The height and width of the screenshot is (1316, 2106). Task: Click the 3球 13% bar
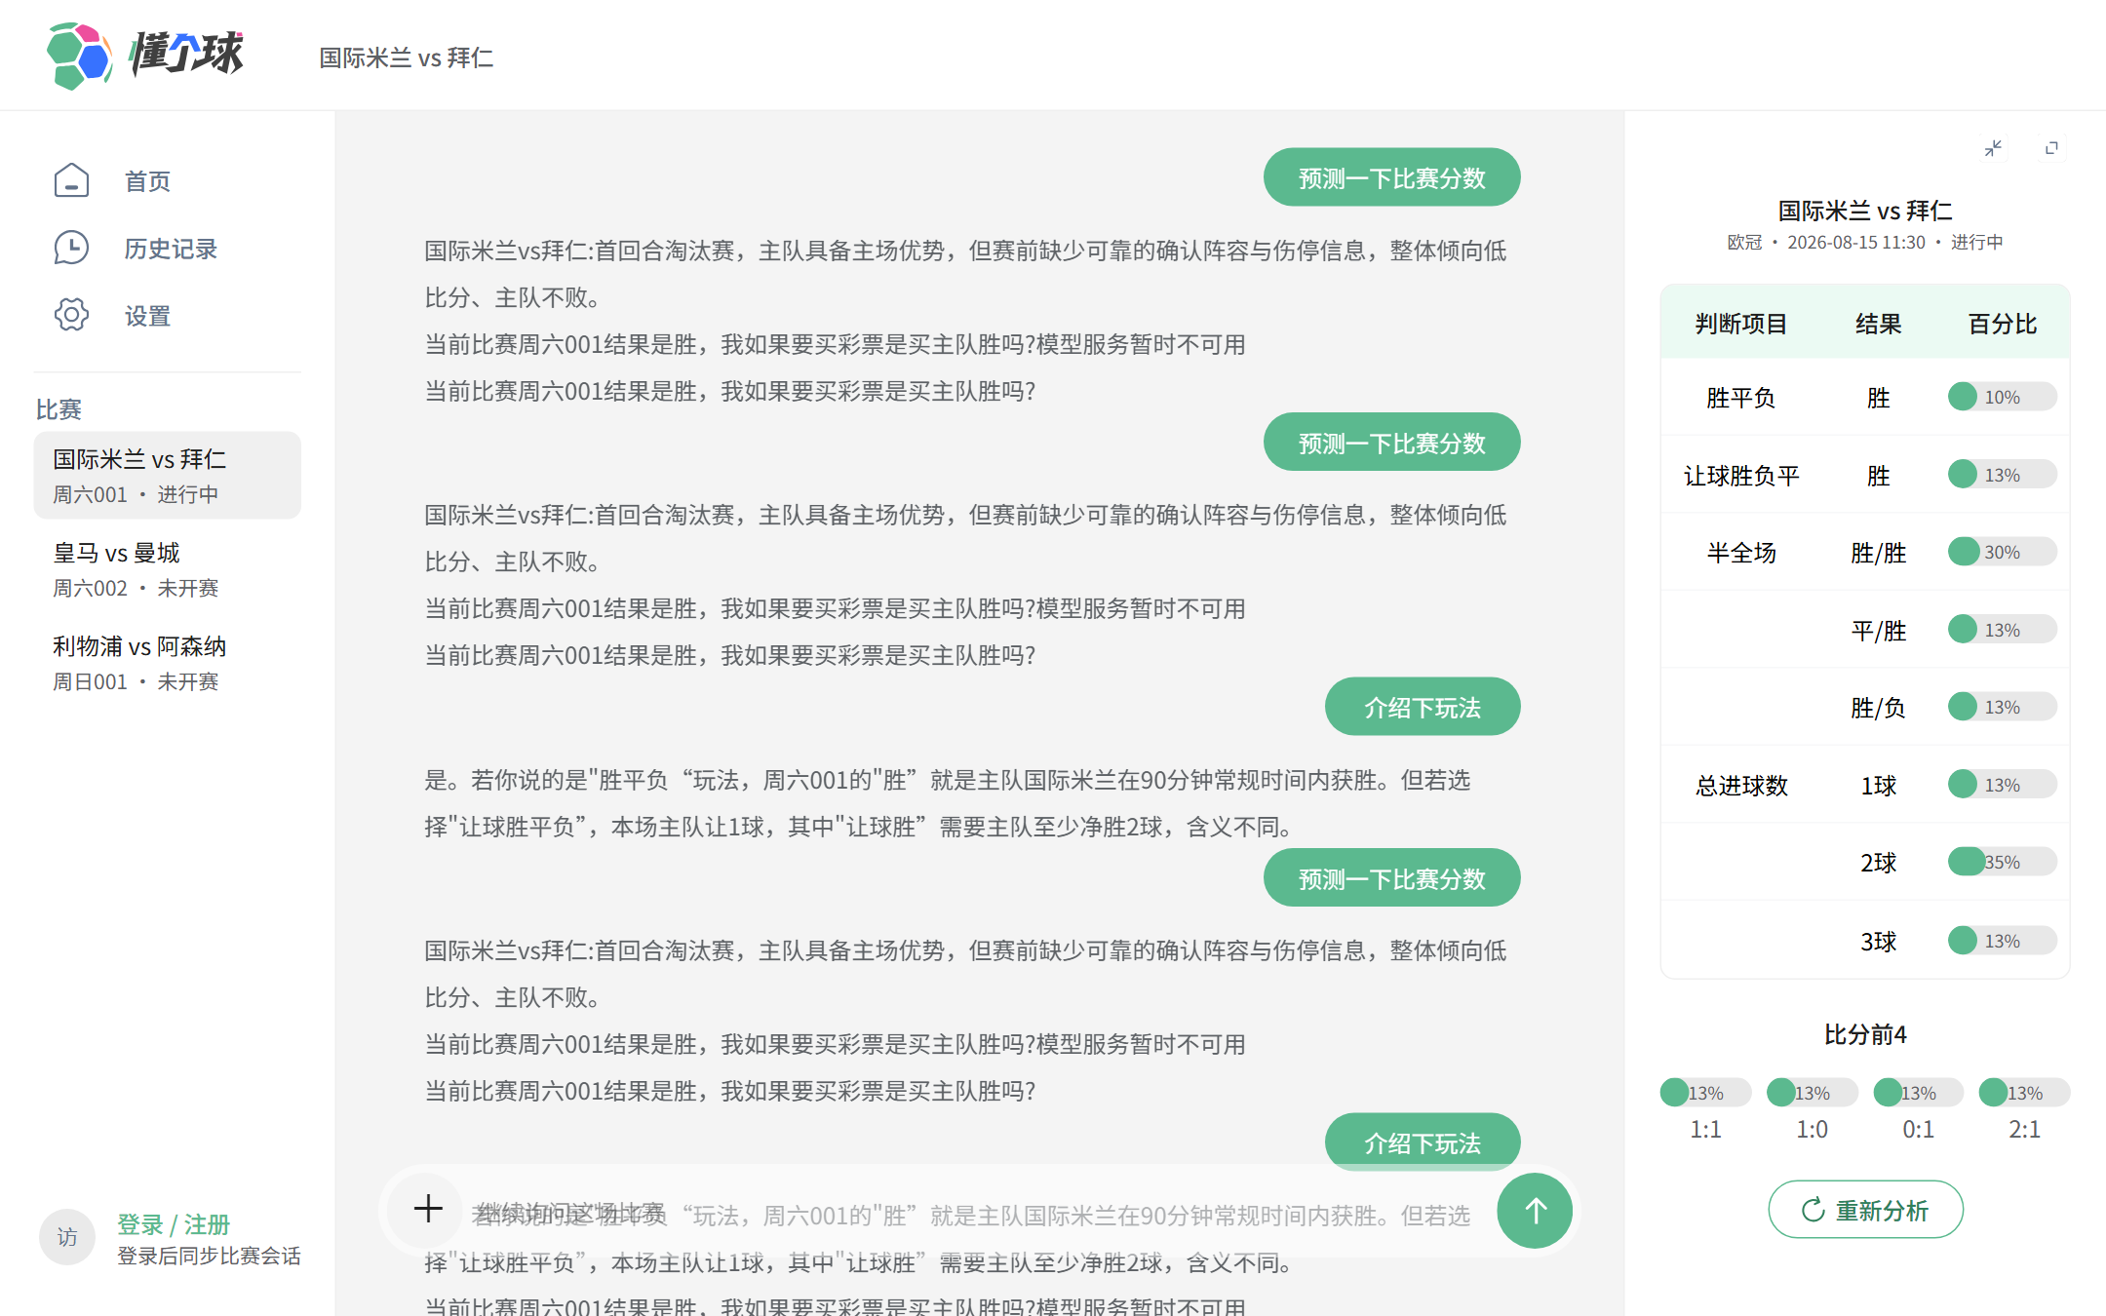(2002, 941)
